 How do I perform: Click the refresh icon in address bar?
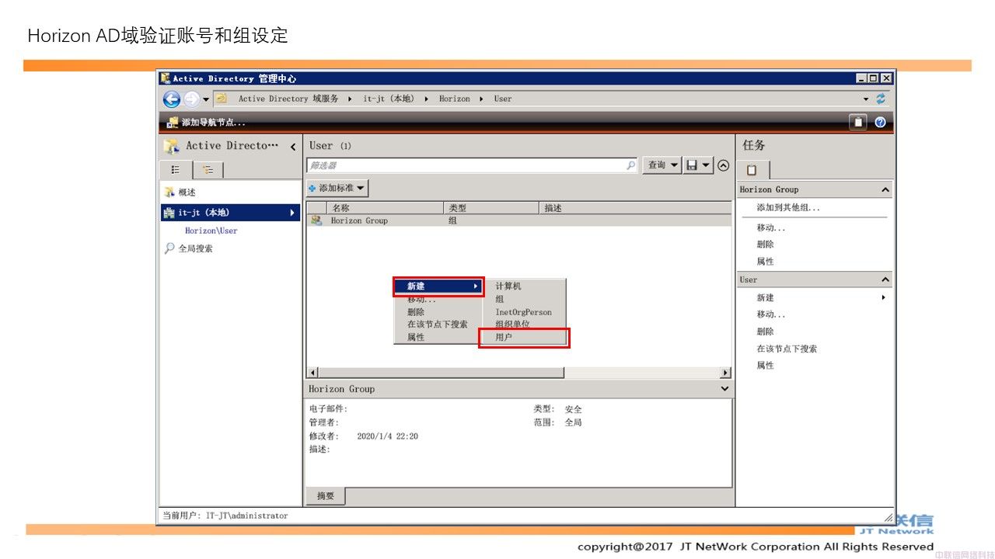coord(881,99)
